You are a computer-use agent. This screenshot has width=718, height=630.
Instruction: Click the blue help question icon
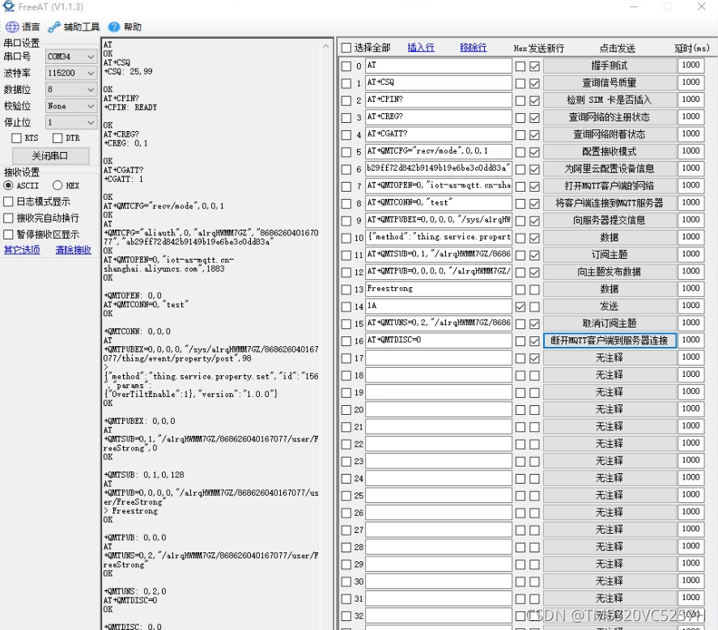[114, 27]
